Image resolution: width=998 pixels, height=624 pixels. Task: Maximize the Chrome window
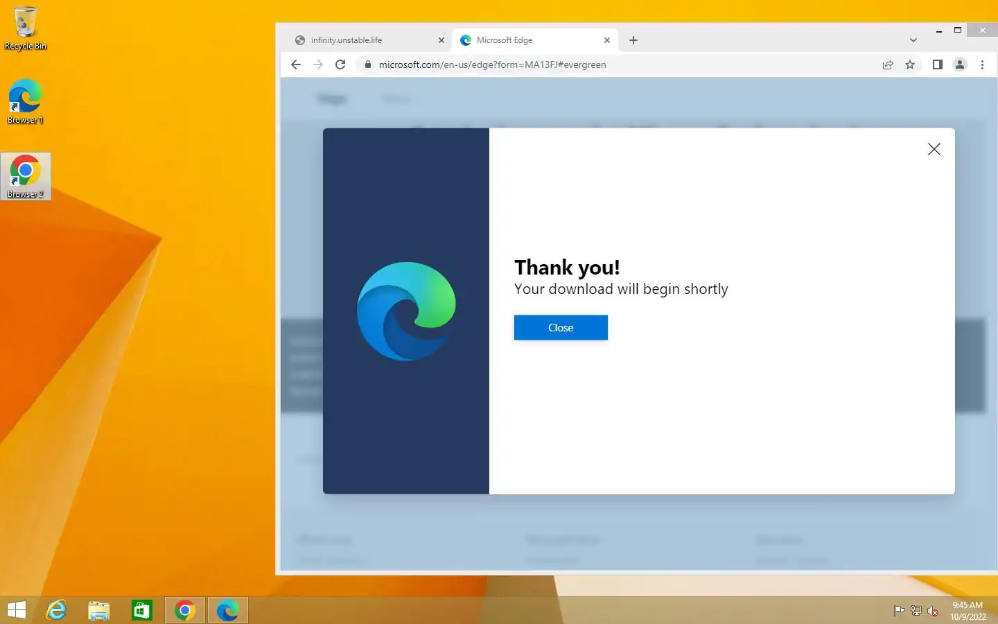[958, 31]
